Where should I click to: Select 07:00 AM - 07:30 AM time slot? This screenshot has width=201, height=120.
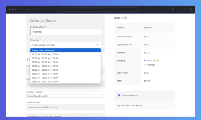(66, 62)
